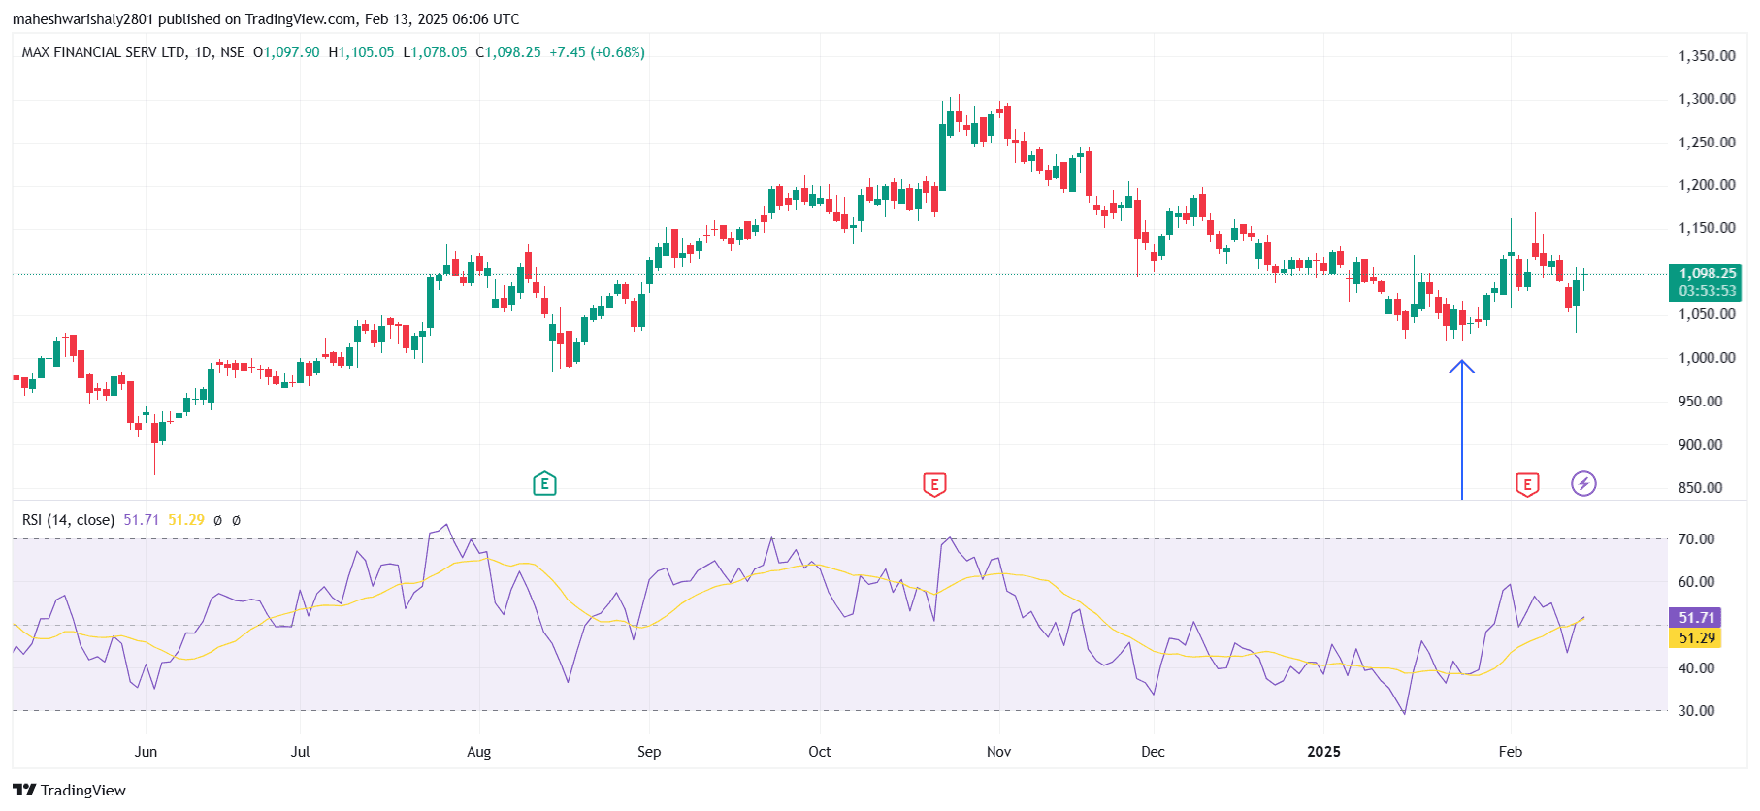Click the 40.00 RSI axis label
Image resolution: width=1760 pixels, height=811 pixels.
coord(1697,668)
